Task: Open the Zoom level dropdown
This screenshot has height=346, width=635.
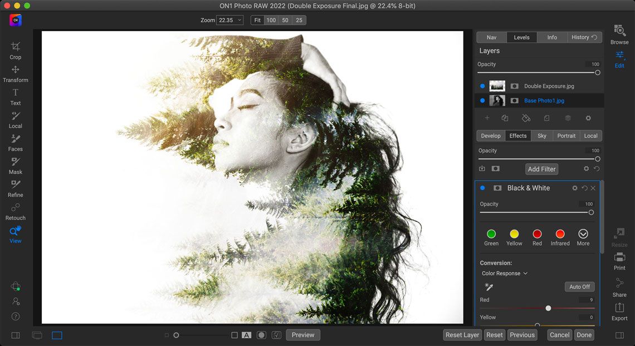Action: tap(230, 20)
